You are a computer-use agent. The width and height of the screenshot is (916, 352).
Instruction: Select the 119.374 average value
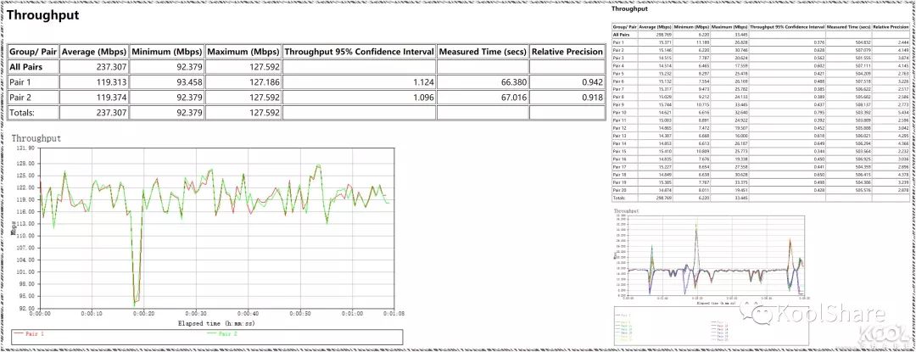112,98
